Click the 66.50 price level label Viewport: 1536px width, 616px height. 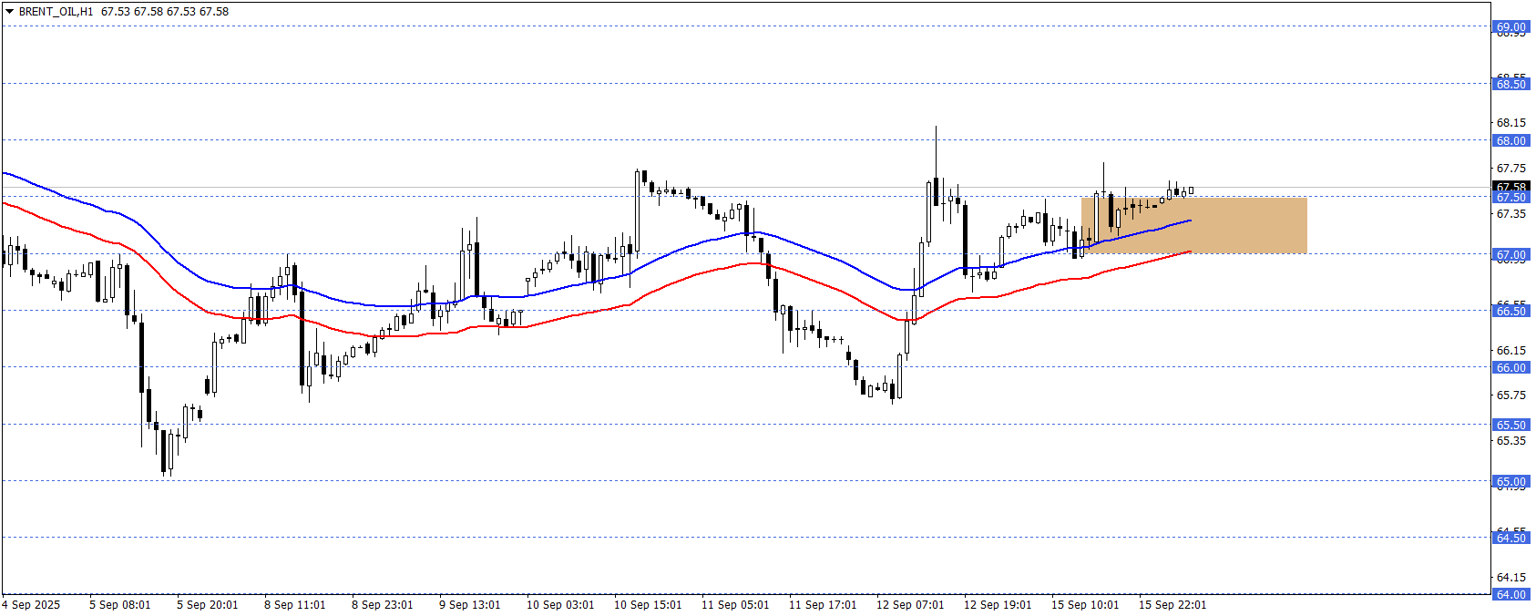tap(1510, 311)
